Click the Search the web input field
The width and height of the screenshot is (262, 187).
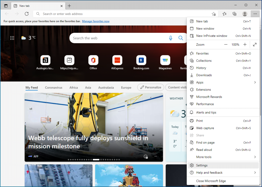pyautogui.click(x=115, y=38)
